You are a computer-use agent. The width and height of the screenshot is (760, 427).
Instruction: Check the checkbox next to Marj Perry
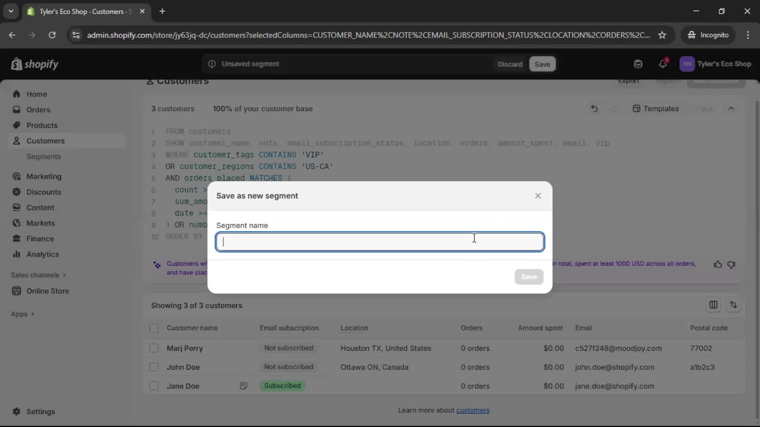point(154,348)
